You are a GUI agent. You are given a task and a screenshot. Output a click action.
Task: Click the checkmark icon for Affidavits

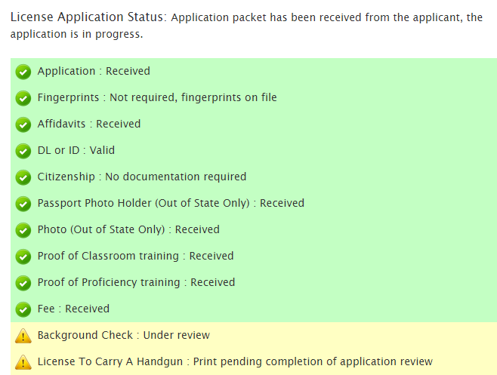coord(23,124)
